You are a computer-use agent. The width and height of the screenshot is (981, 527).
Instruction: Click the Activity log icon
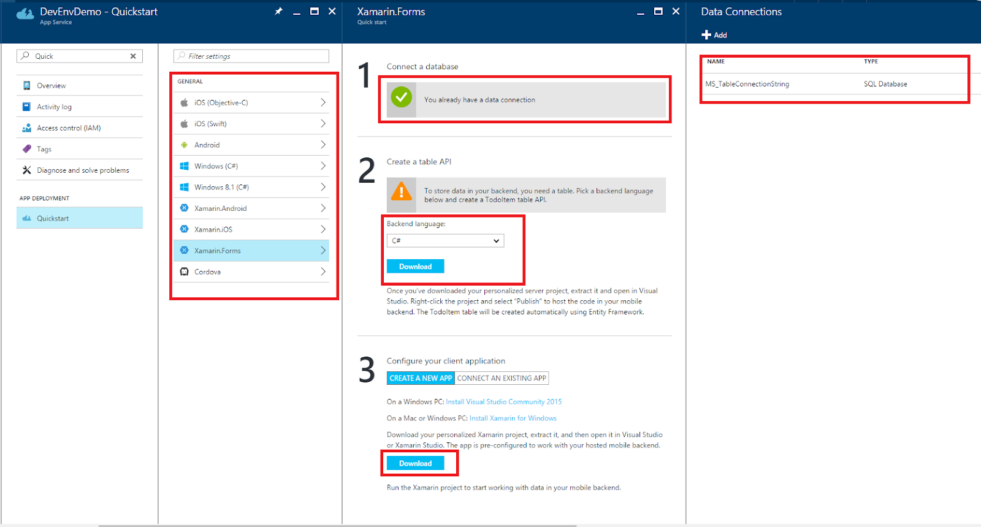pos(26,107)
